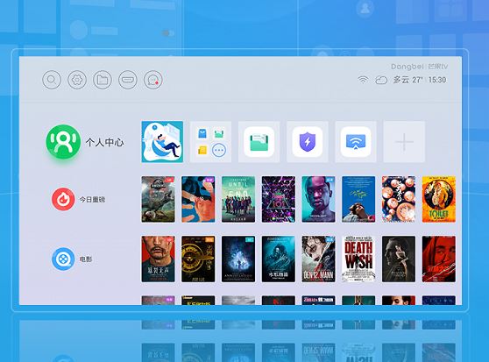Open the dinosaur movie poster

tap(158, 199)
